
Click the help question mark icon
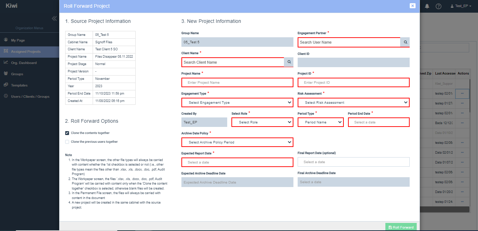438,6
